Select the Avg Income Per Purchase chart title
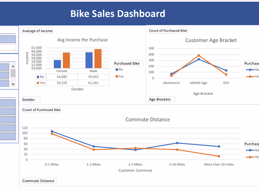The width and height of the screenshot is (259, 194). (83, 40)
